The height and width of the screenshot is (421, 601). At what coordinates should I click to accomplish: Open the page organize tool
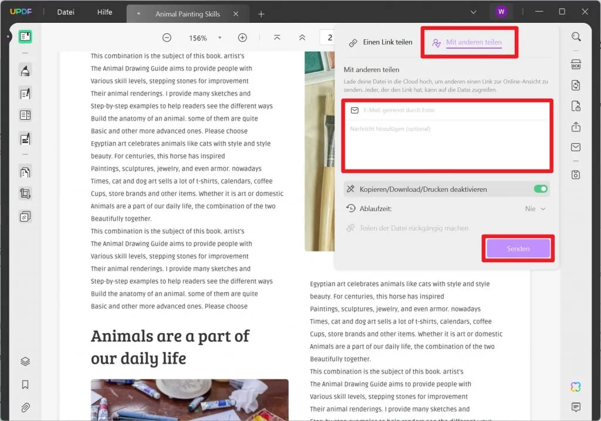[x=24, y=172]
